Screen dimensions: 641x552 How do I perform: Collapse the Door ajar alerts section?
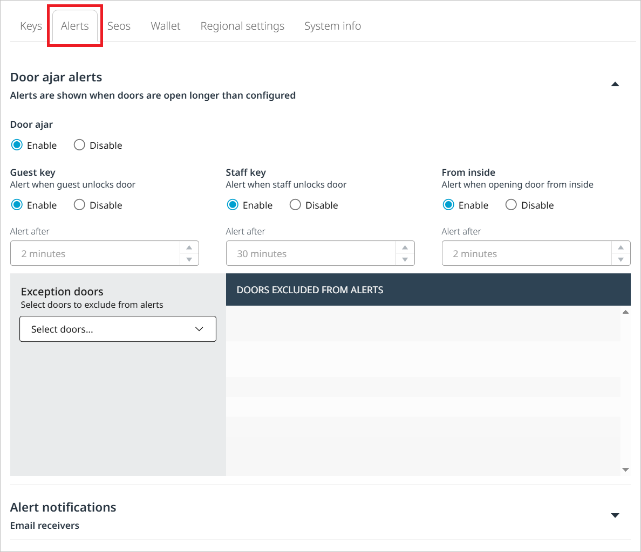point(615,84)
